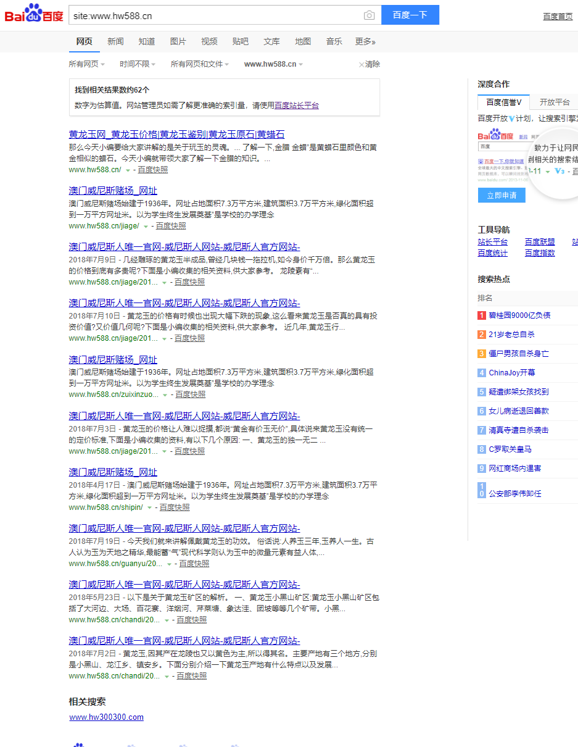Open the result title dated 2018年7月19日
Image resolution: width=578 pixels, height=747 pixels.
(x=184, y=528)
